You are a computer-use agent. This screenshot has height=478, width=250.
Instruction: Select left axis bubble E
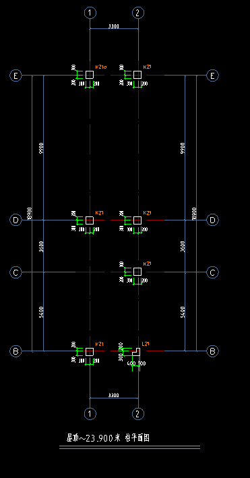point(15,76)
